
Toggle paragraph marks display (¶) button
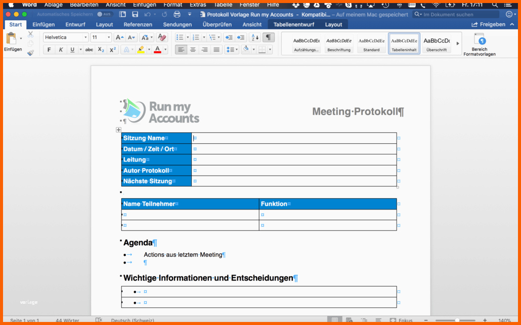[269, 37]
